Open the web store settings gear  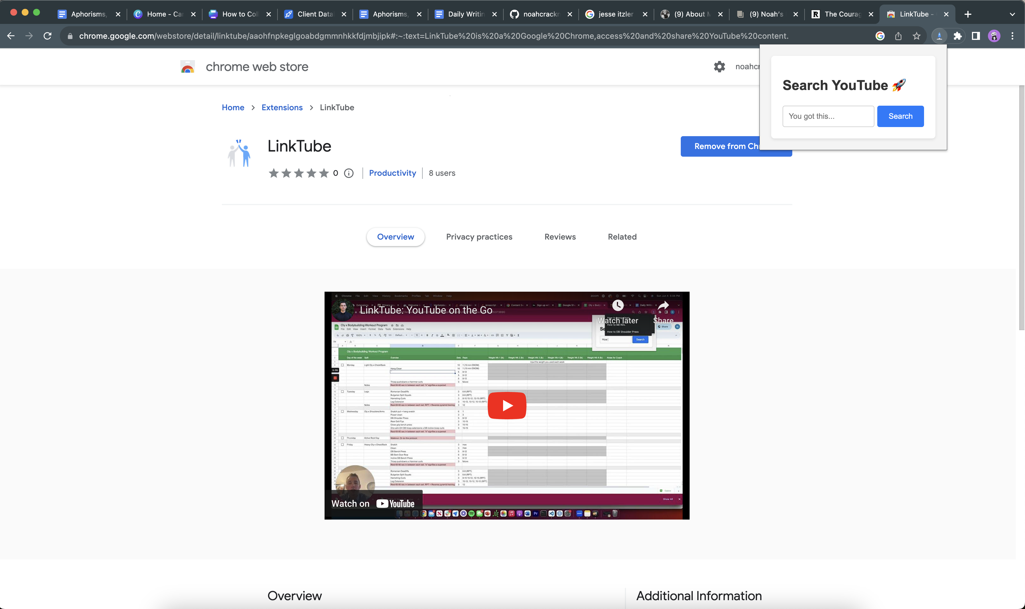tap(719, 66)
